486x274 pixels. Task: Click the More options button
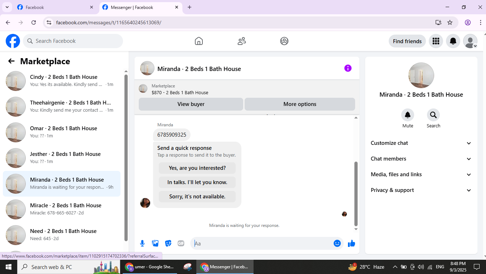[x=300, y=104]
